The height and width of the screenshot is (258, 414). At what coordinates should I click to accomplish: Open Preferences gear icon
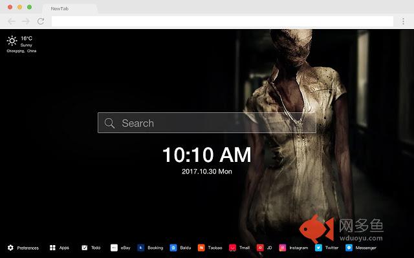point(10,248)
